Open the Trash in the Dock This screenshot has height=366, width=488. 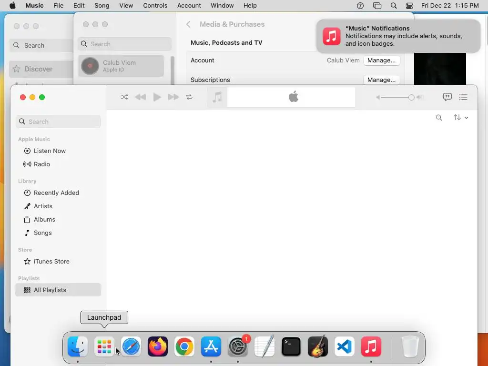coord(410,346)
